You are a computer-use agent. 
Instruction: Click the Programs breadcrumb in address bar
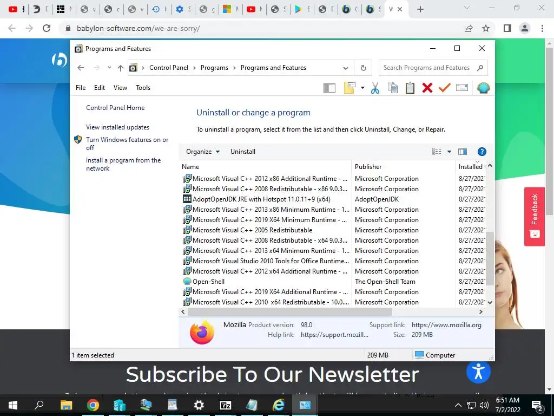click(x=214, y=68)
